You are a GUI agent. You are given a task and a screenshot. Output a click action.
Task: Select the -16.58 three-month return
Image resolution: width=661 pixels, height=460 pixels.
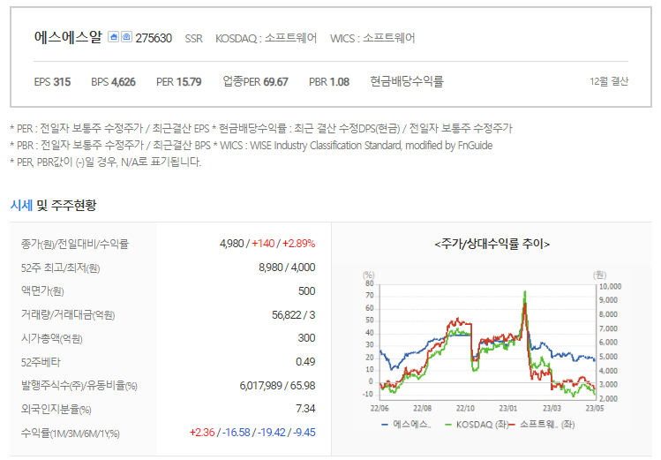pyautogui.click(x=237, y=432)
